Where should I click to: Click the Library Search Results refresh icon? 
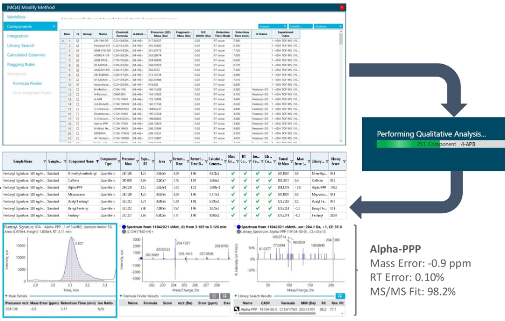340,296
